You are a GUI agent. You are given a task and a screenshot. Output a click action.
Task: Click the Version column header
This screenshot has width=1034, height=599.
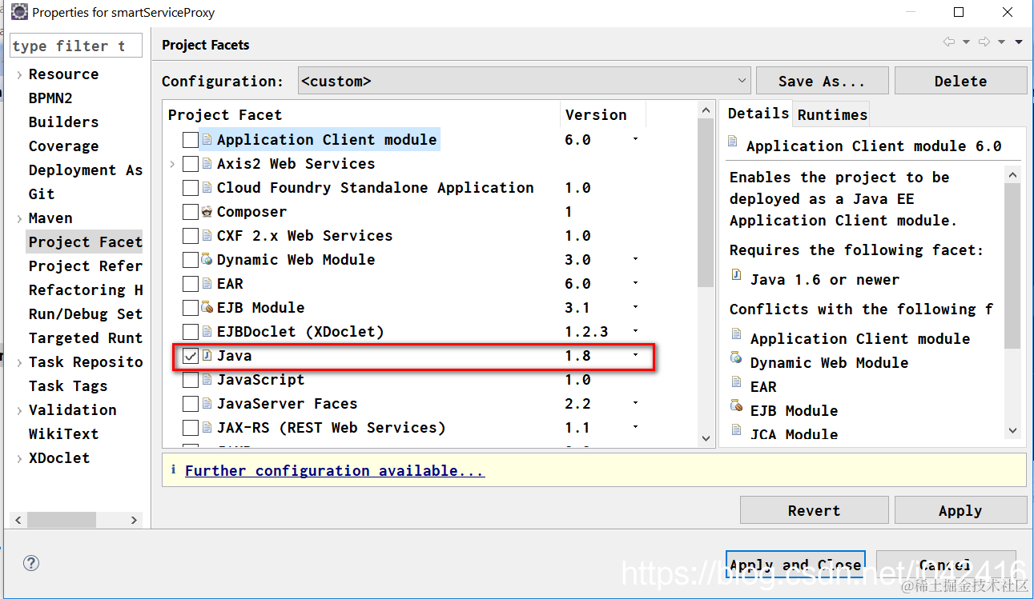[602, 114]
